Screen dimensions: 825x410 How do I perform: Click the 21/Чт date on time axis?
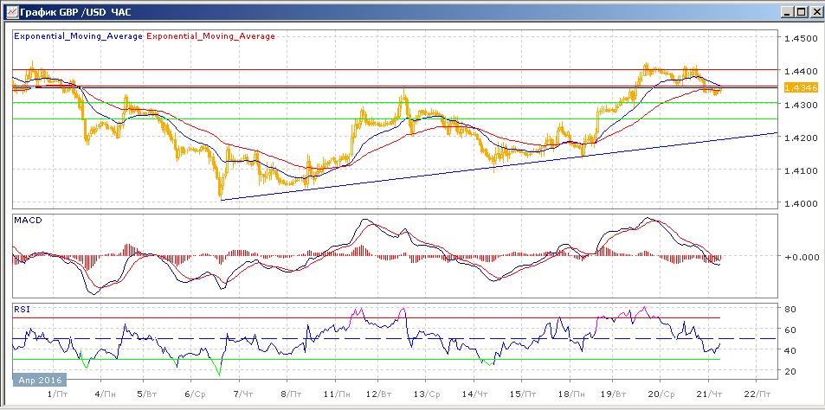[x=709, y=394]
